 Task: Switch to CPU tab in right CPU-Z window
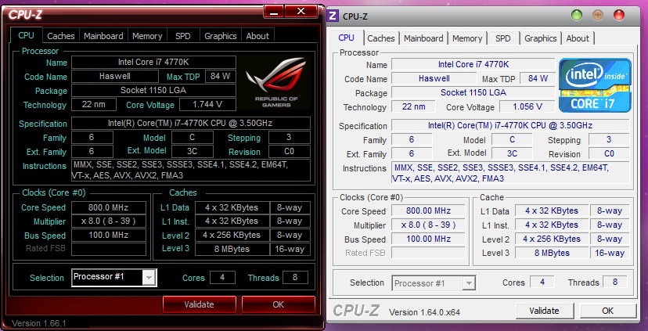[346, 38]
